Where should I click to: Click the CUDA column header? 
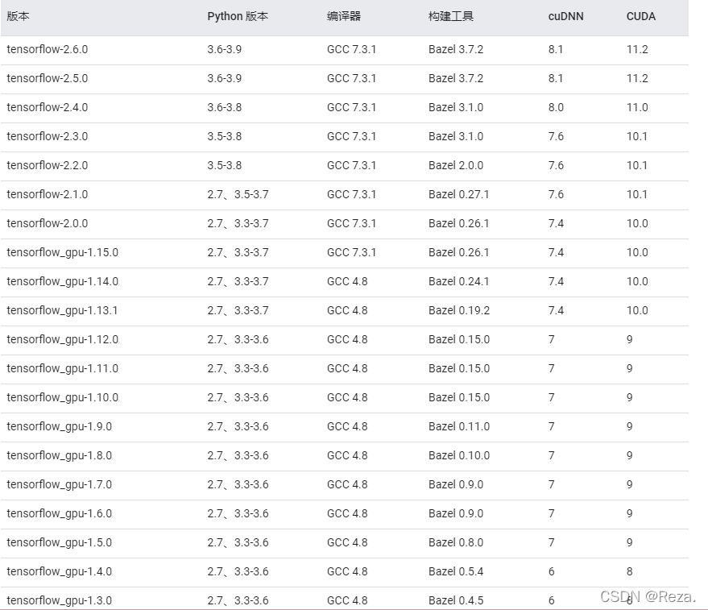pos(640,17)
